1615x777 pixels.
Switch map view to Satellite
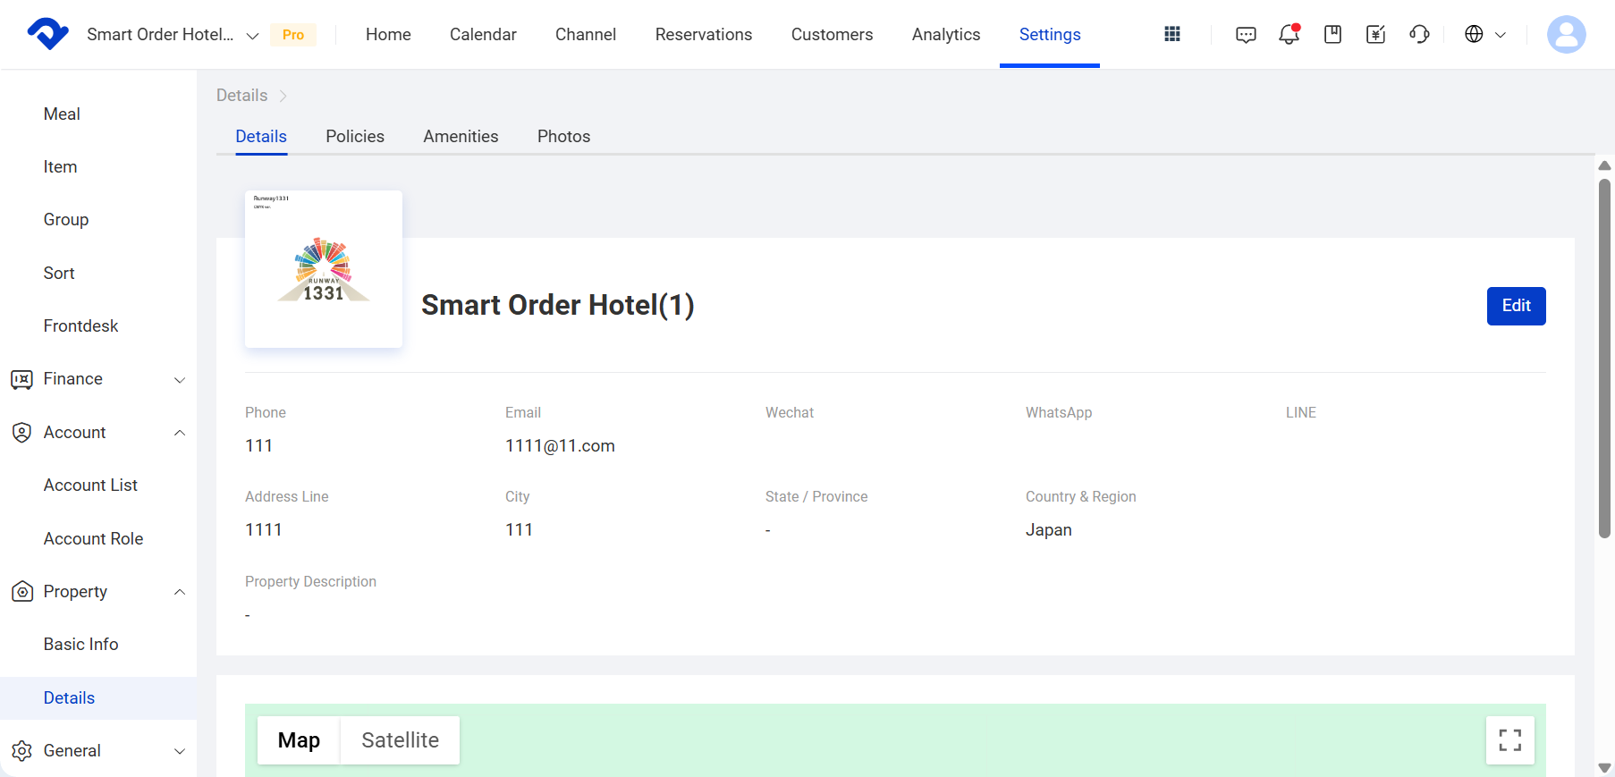400,739
